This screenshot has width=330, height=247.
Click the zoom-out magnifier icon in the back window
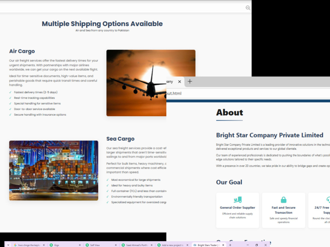(x=248, y=8)
